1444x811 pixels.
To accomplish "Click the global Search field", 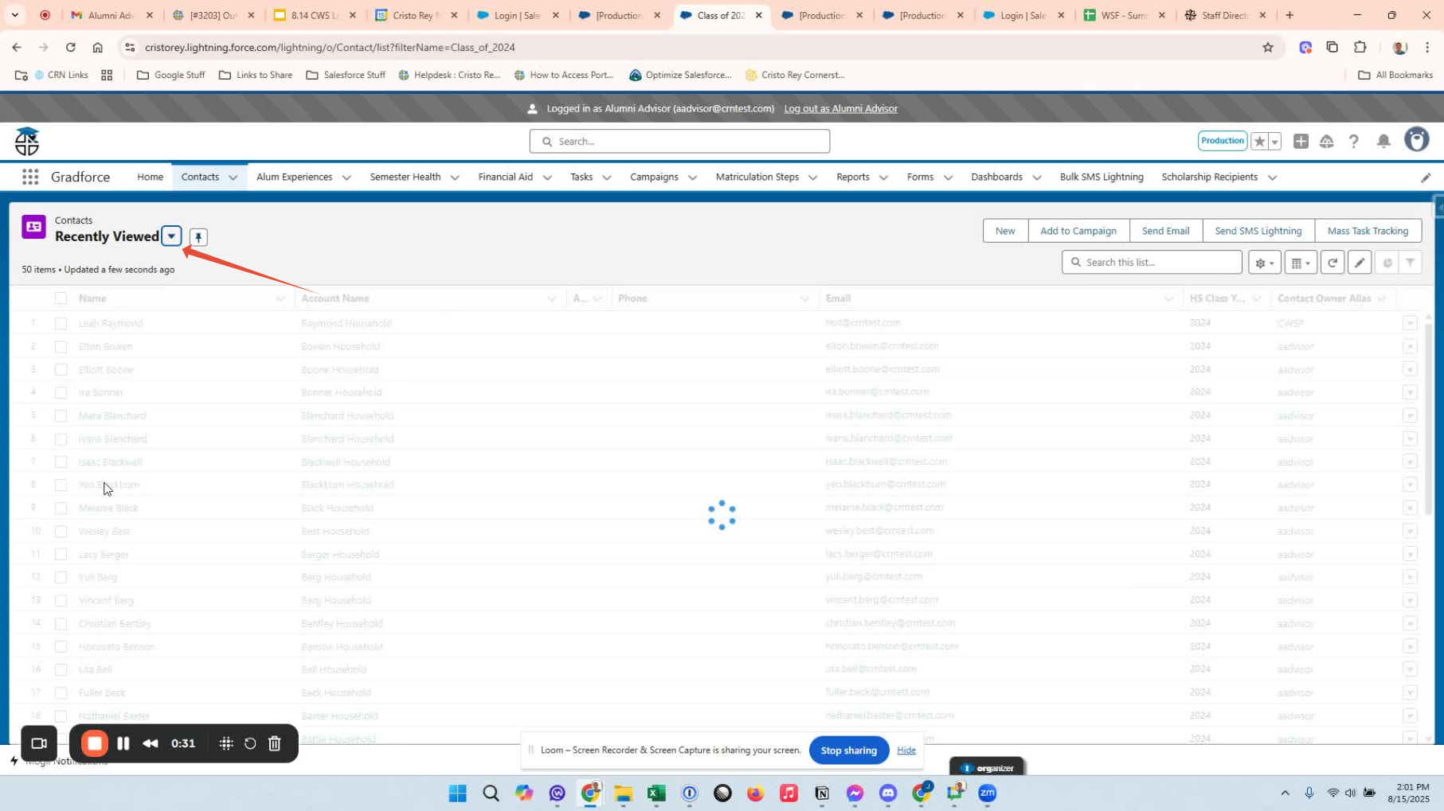I will pos(679,141).
